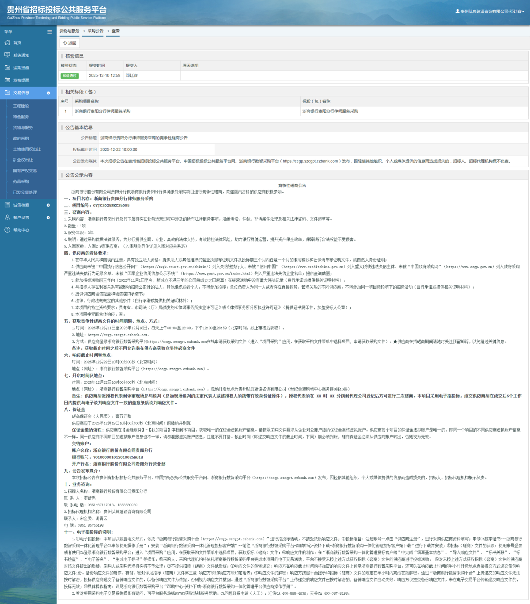This screenshot has width=530, height=604.
Task: Click the 浙商银行贵阳分行律师服务采购 project name cell
Action: tap(102, 111)
